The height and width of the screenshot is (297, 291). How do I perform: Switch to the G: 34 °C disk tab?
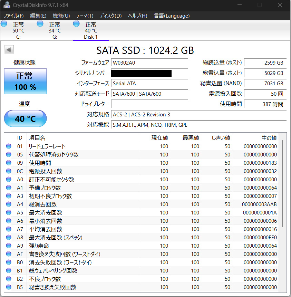point(55,30)
